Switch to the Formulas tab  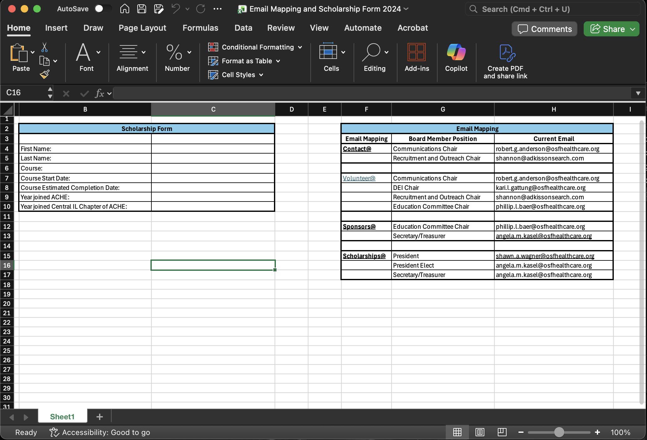[200, 28]
